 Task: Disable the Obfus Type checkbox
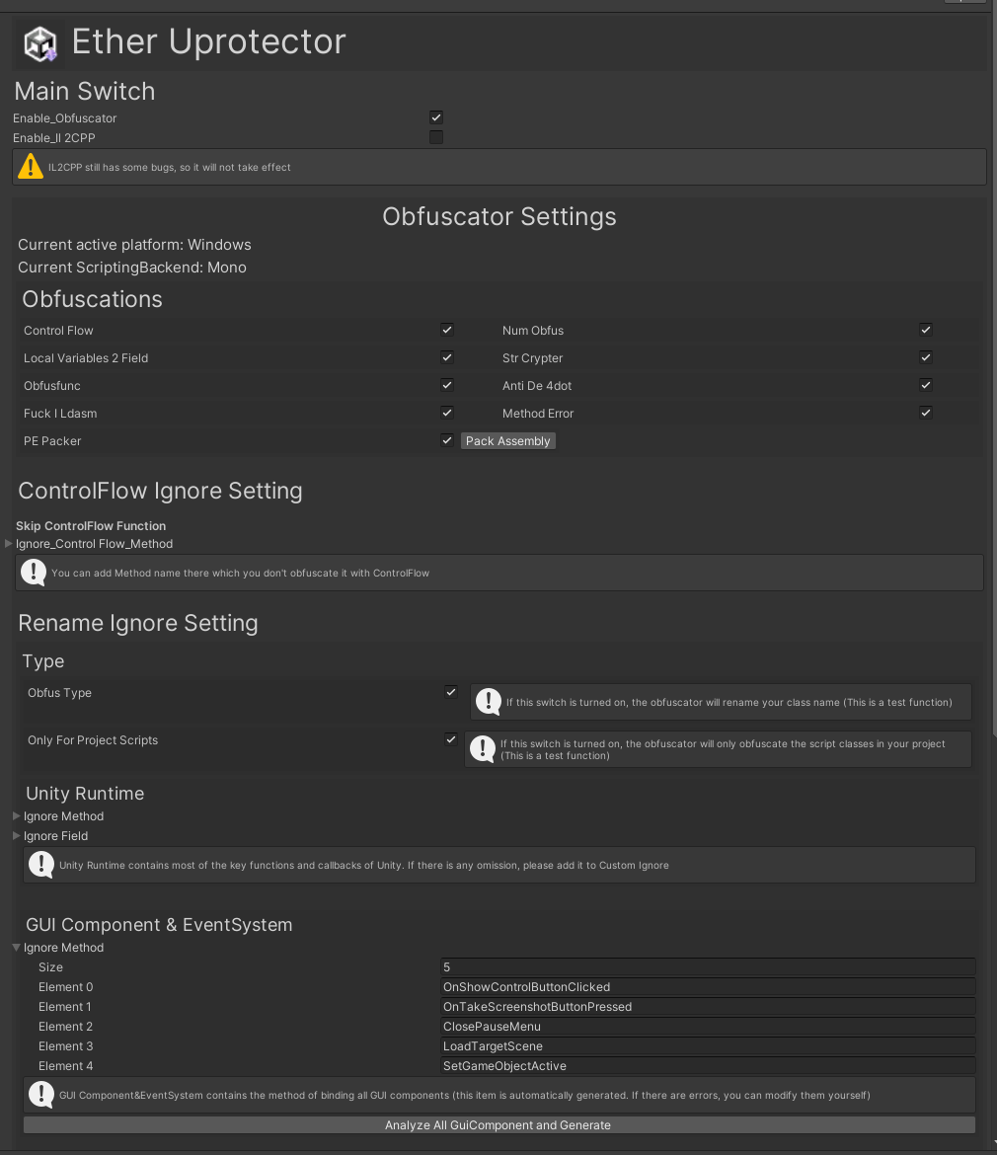tap(451, 692)
